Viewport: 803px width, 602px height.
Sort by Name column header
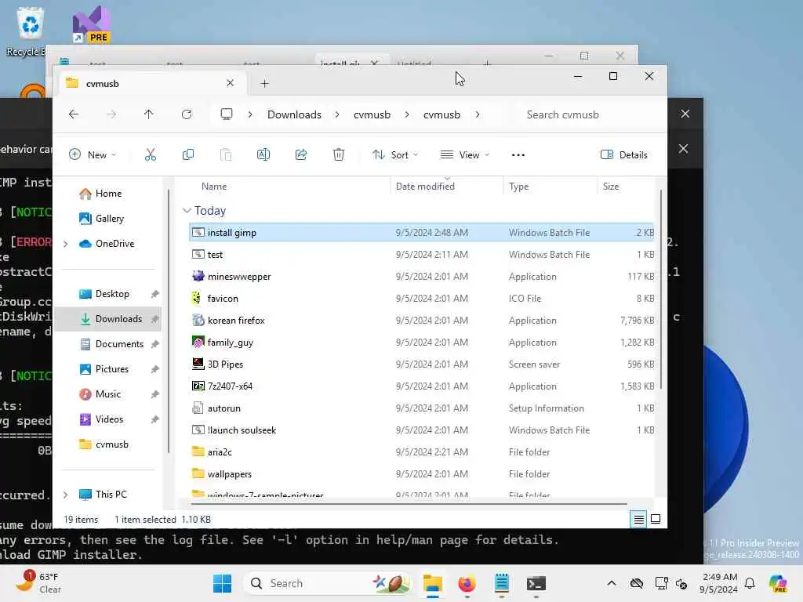[x=214, y=187]
